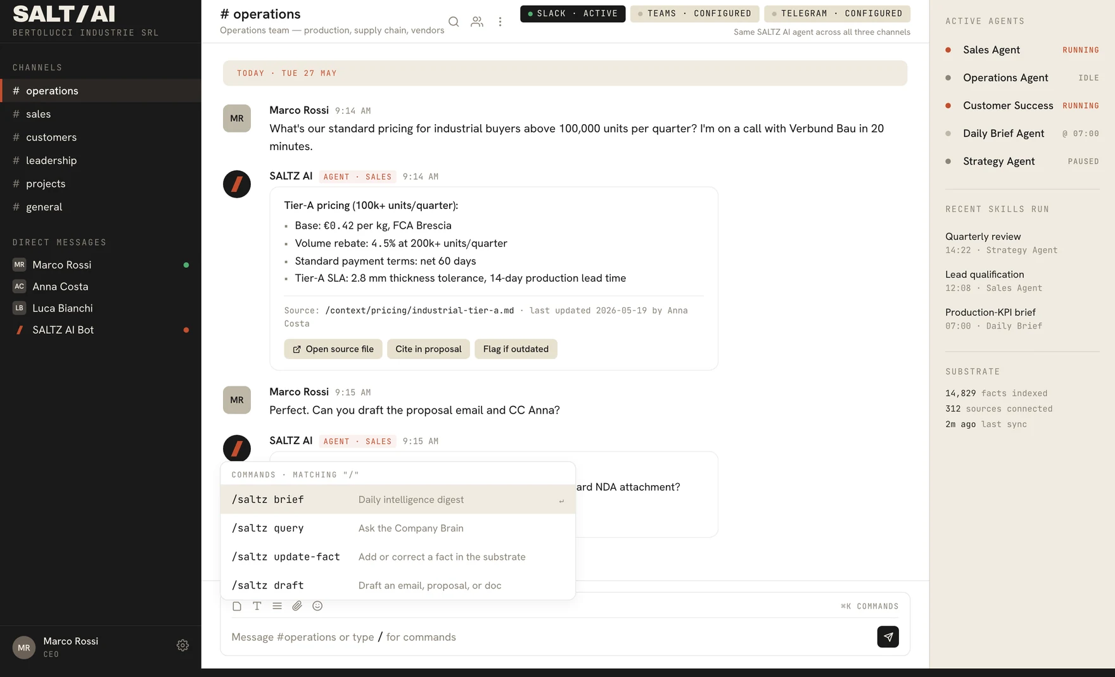This screenshot has height=677, width=1115.
Task: Open the Production-KPI brief recent skill
Action: 1022,319
